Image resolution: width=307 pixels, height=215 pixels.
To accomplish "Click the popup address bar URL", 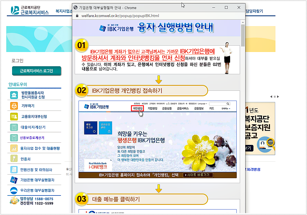I will [120, 16].
